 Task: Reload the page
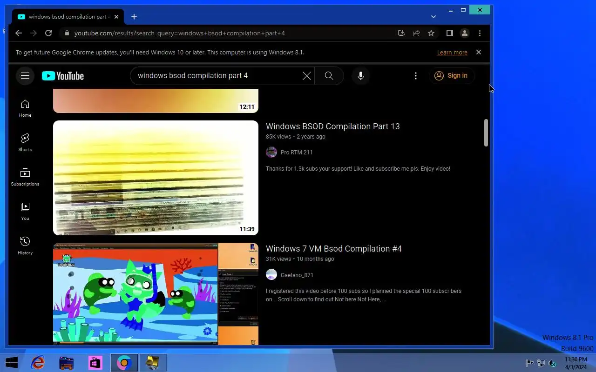(48, 33)
